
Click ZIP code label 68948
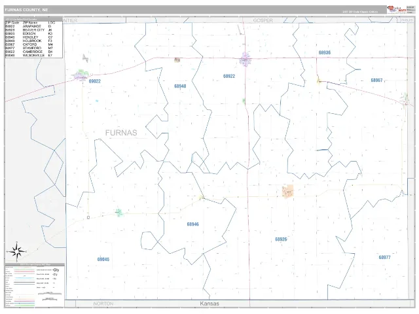pos(180,86)
